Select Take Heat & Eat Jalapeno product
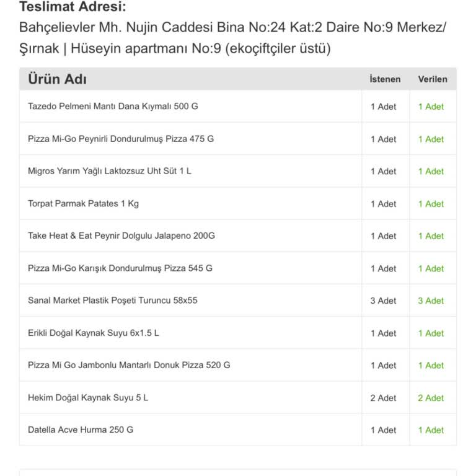 121,236
